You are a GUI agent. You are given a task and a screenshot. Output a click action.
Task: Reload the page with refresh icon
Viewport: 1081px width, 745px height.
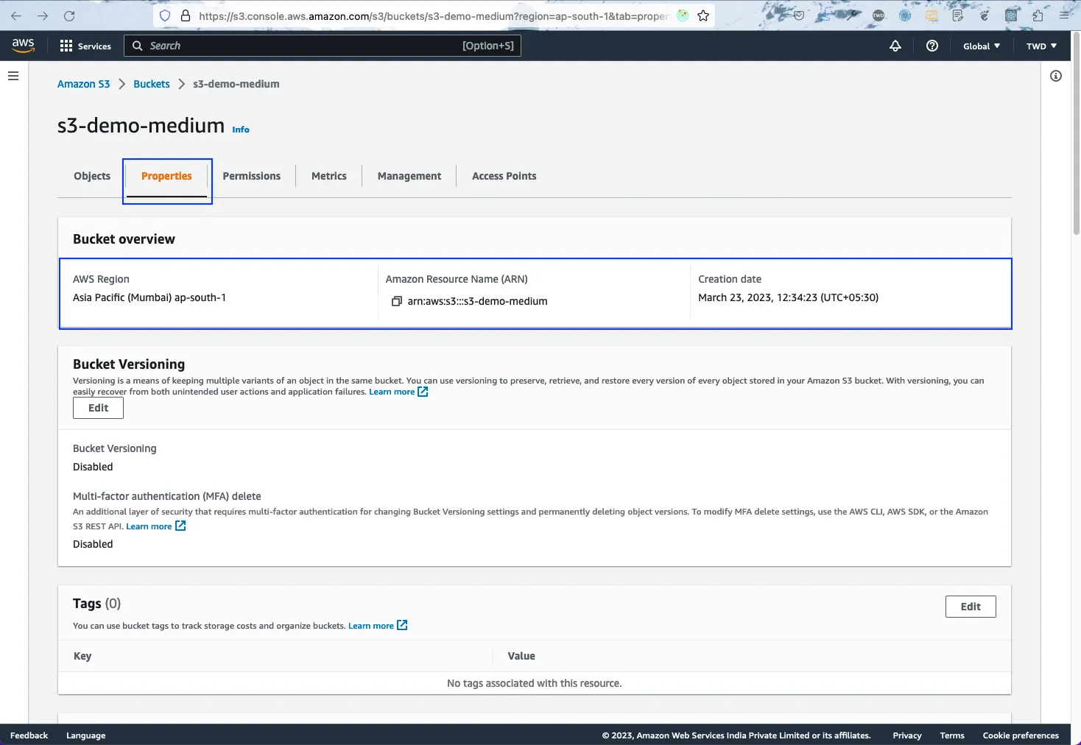pyautogui.click(x=69, y=15)
